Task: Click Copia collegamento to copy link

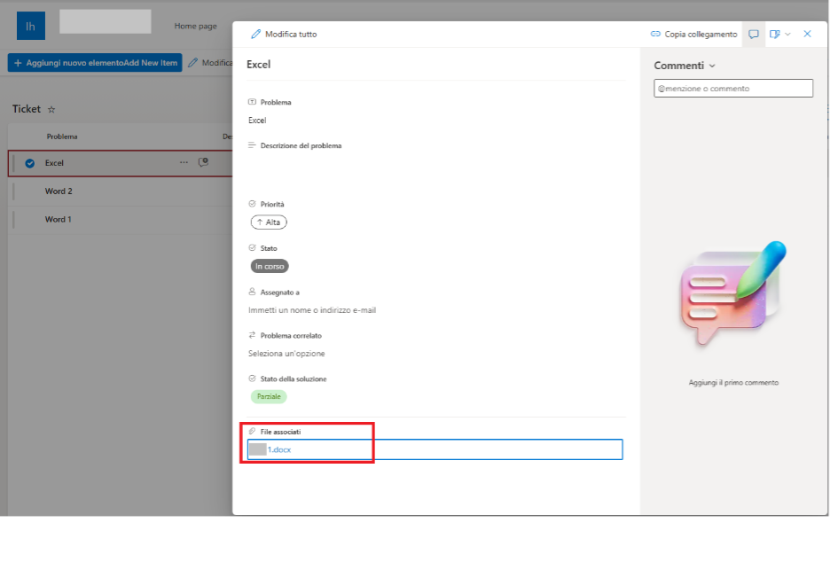Action: 694,34
